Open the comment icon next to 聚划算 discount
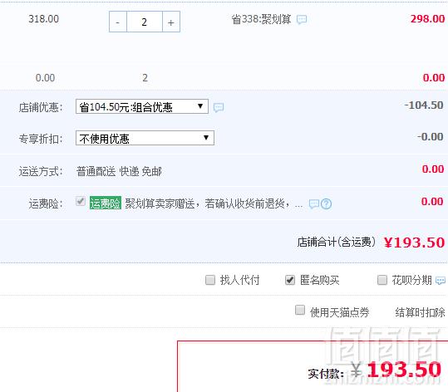 pyautogui.click(x=302, y=20)
